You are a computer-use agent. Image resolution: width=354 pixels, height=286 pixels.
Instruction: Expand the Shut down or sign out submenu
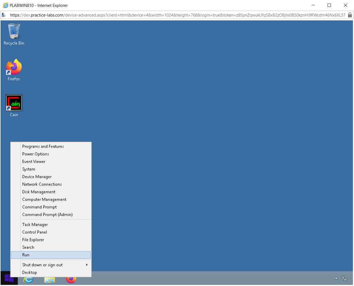pos(42,265)
